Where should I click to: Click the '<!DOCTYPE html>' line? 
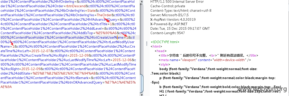[x=165, y=42]
